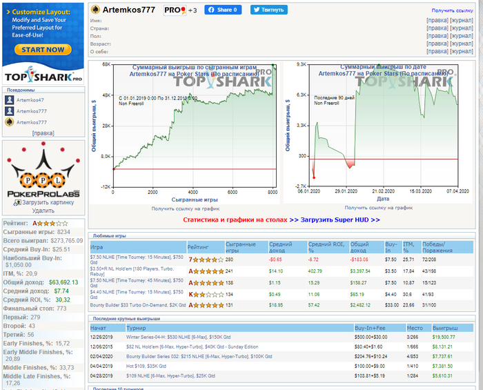This screenshot has height=390, width=483.
Task: Click правка under the aliases list
Action: 43,133
